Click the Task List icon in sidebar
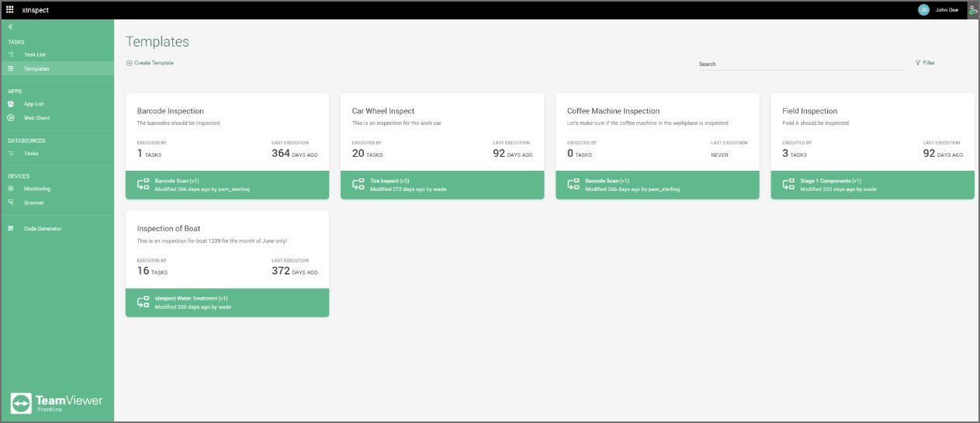Viewport: 980px width, 423px height. (11, 54)
